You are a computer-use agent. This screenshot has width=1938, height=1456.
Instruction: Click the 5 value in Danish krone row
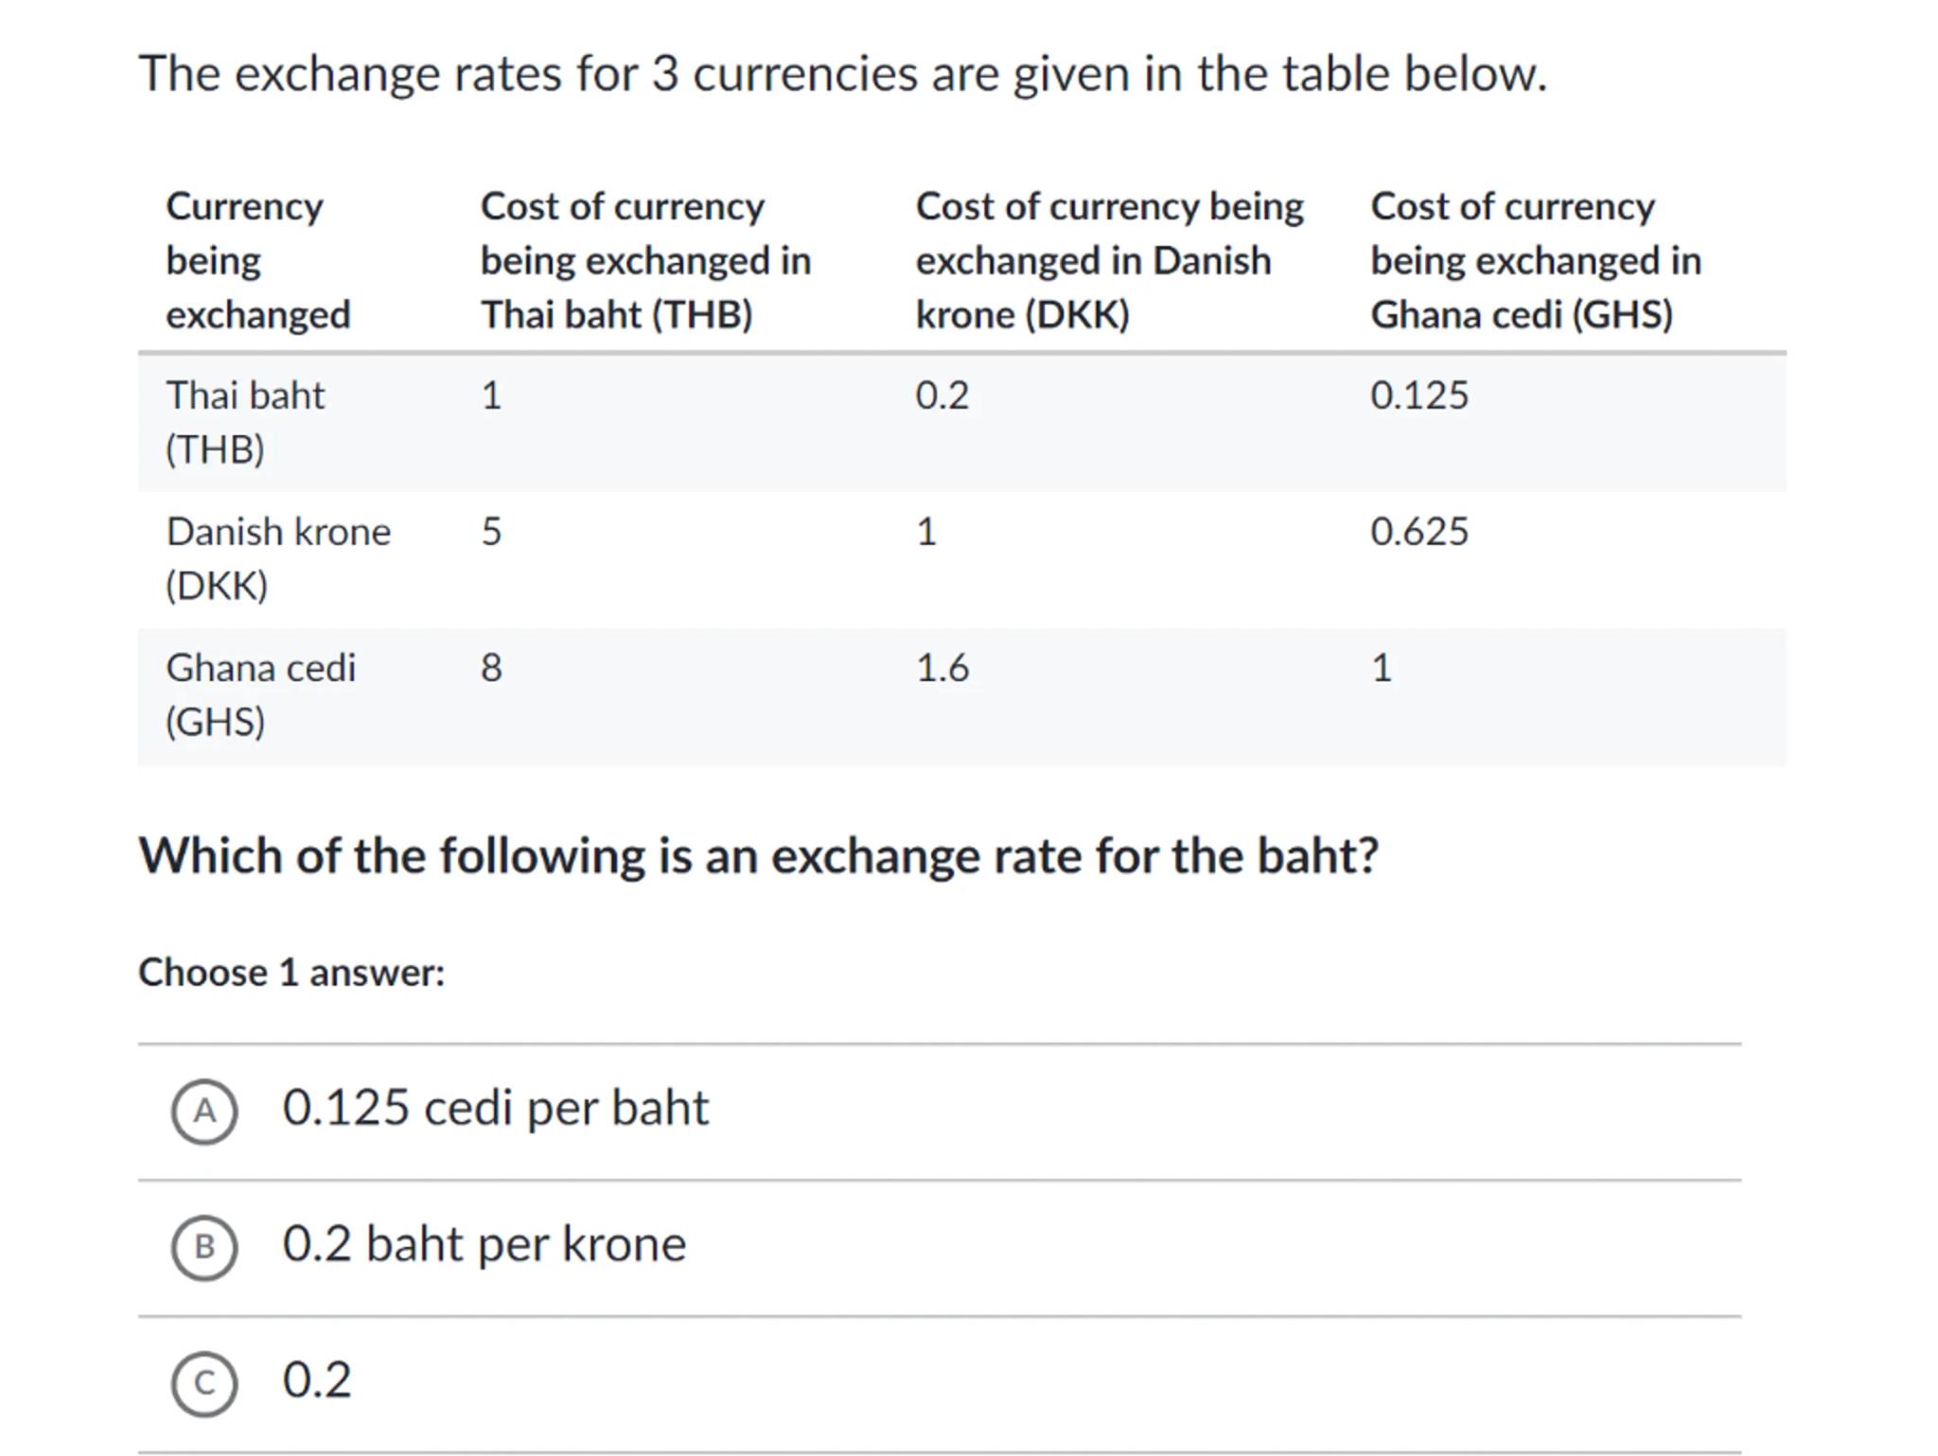click(491, 532)
